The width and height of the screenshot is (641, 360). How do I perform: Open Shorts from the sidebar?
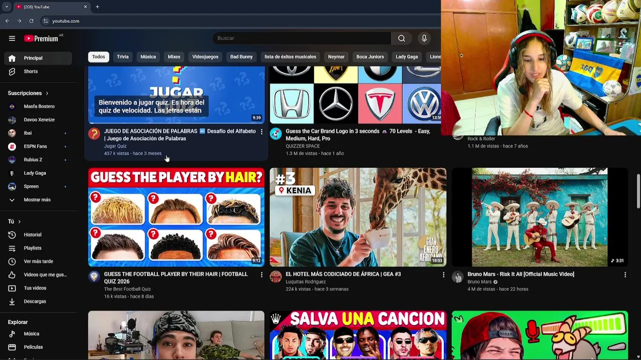click(x=38, y=71)
